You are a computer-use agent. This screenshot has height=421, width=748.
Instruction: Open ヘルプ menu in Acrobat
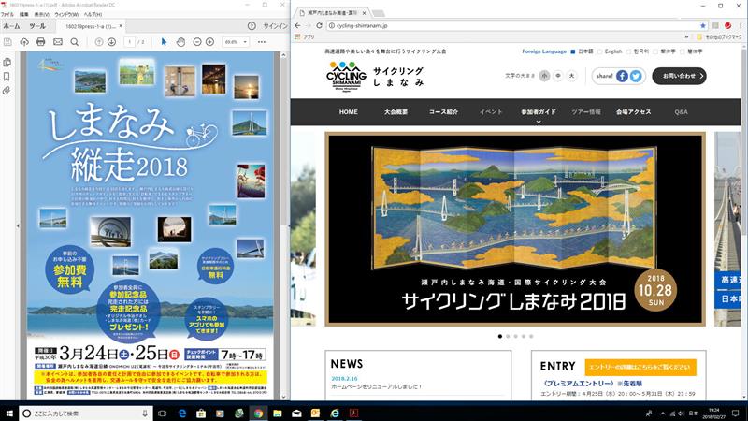coord(93,15)
